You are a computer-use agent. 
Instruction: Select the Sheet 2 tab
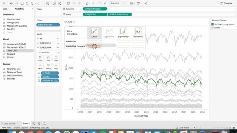click(26, 123)
